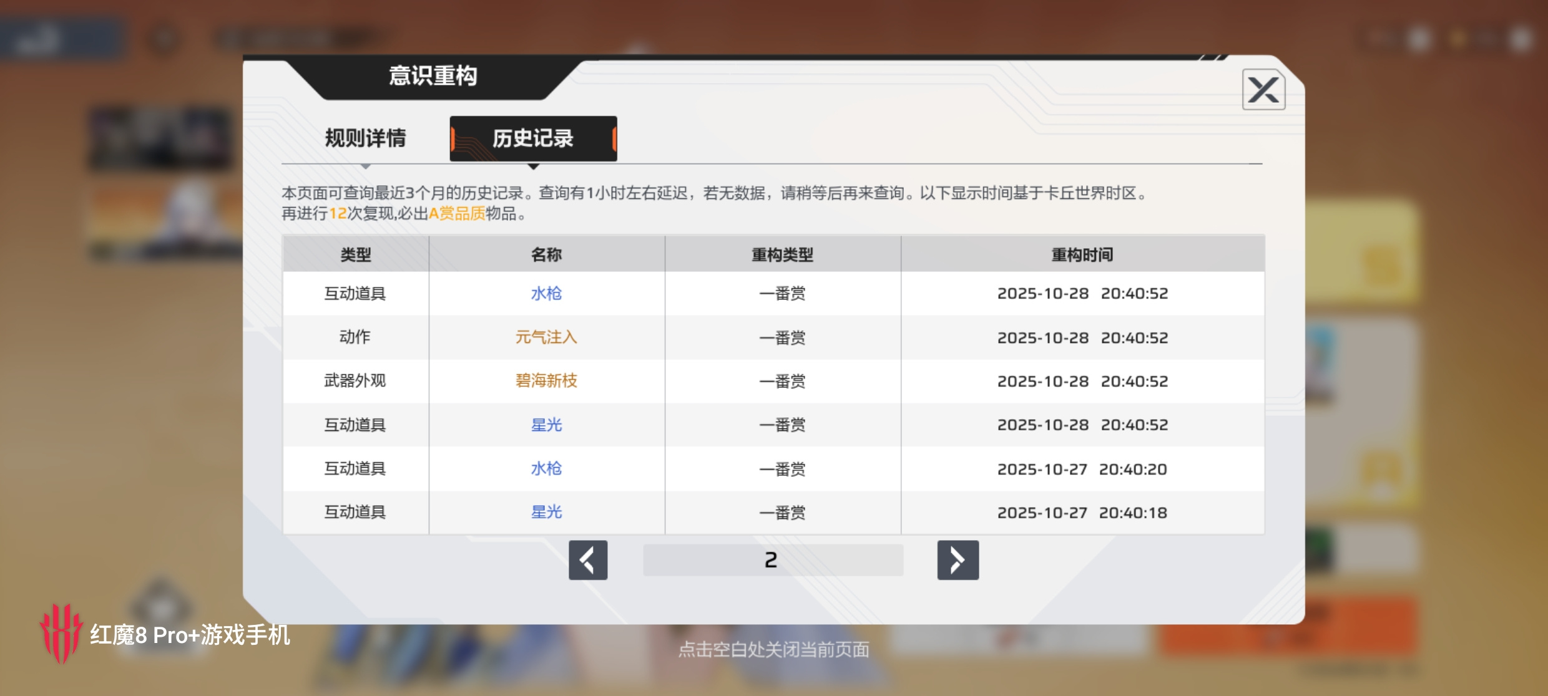This screenshot has height=696, width=1548.
Task: Click 水枪 in the 2025-10-27 row
Action: (546, 469)
